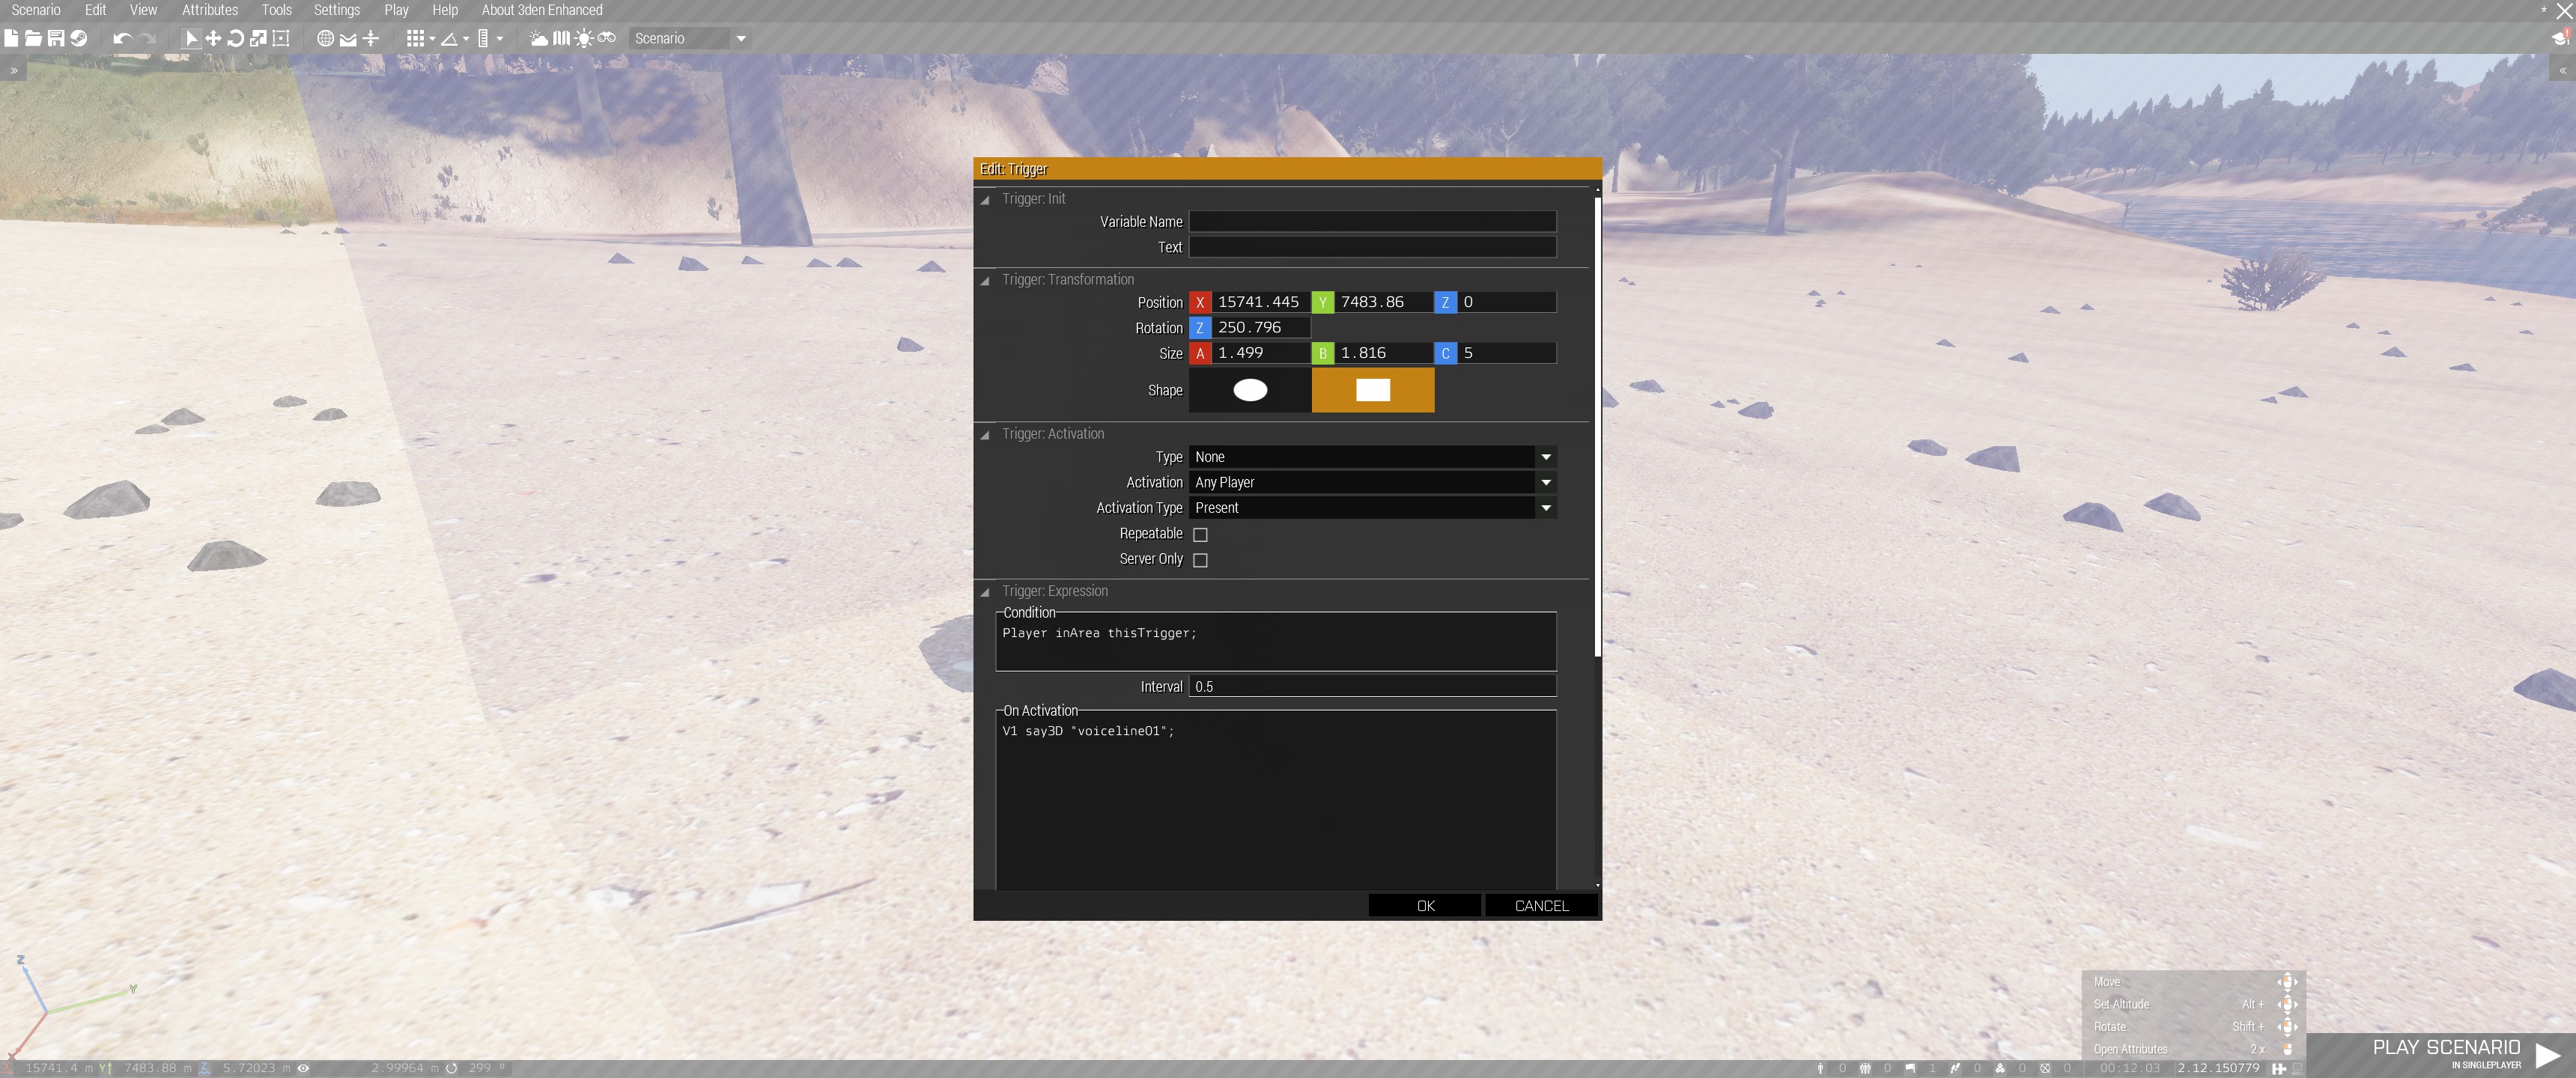Open About 3den Enhanced menu
The height and width of the screenshot is (1078, 2576).
coord(542,10)
